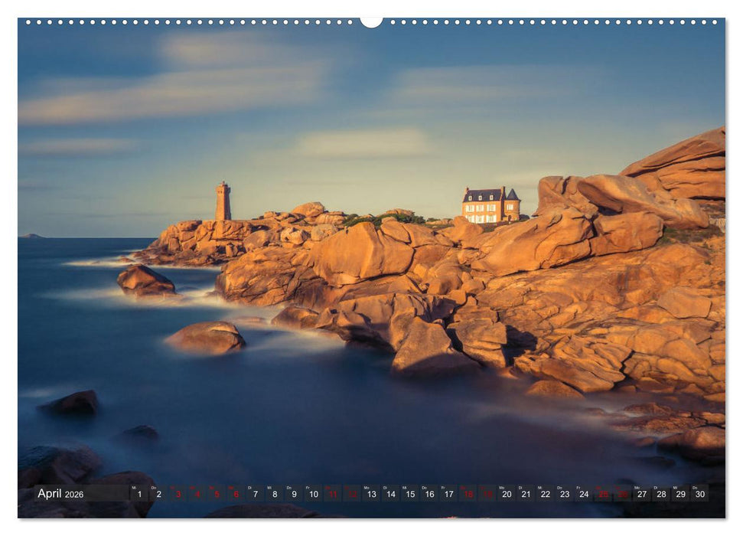The image size is (743, 536).
Task: Select date 20 in the date row
Action: tap(506, 495)
